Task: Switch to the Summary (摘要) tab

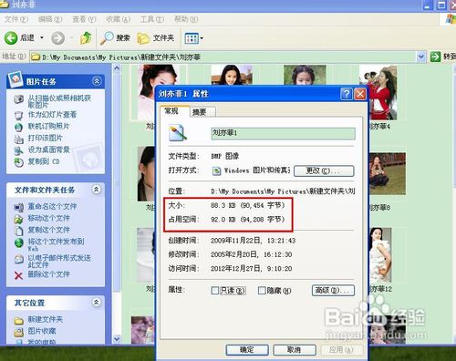Action: [x=202, y=112]
